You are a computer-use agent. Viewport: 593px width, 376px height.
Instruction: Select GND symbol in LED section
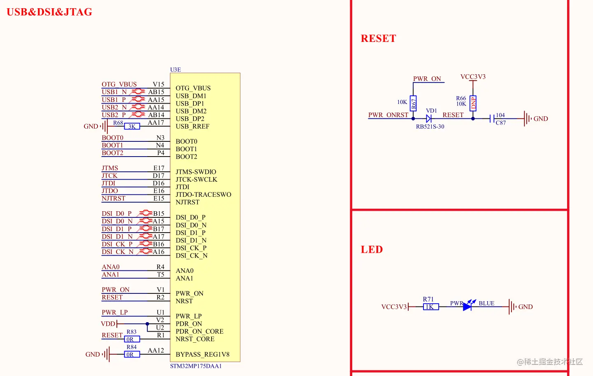tap(513, 307)
